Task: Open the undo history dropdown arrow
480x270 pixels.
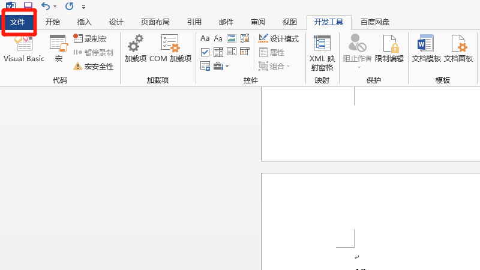Action: (55, 7)
